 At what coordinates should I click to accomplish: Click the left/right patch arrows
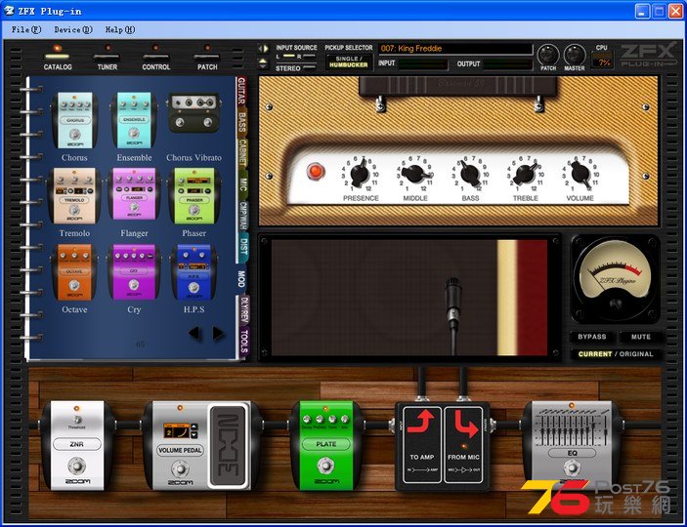(263, 48)
